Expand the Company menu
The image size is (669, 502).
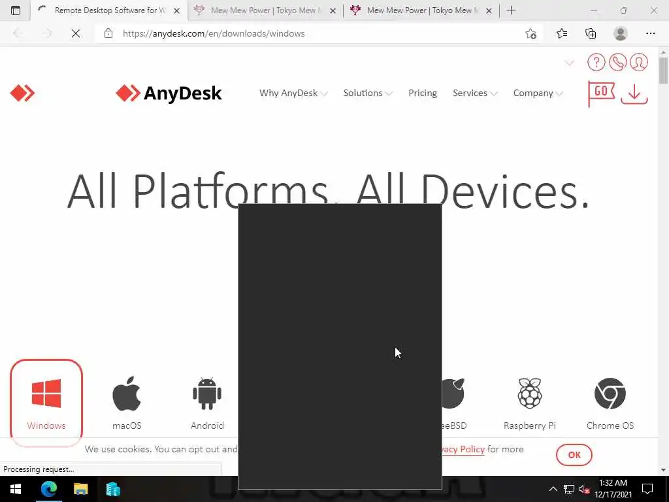pos(538,93)
